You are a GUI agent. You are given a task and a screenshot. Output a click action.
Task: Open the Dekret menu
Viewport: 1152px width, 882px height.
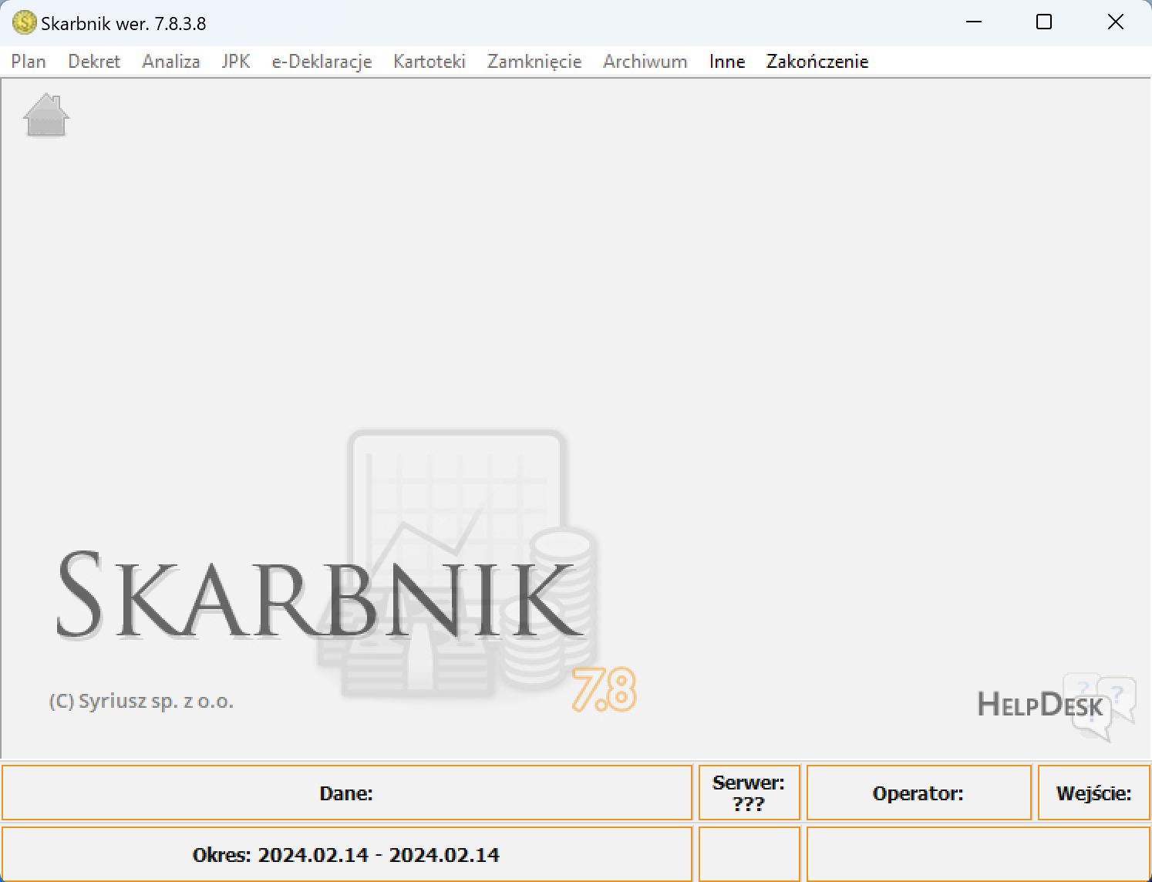pos(94,62)
